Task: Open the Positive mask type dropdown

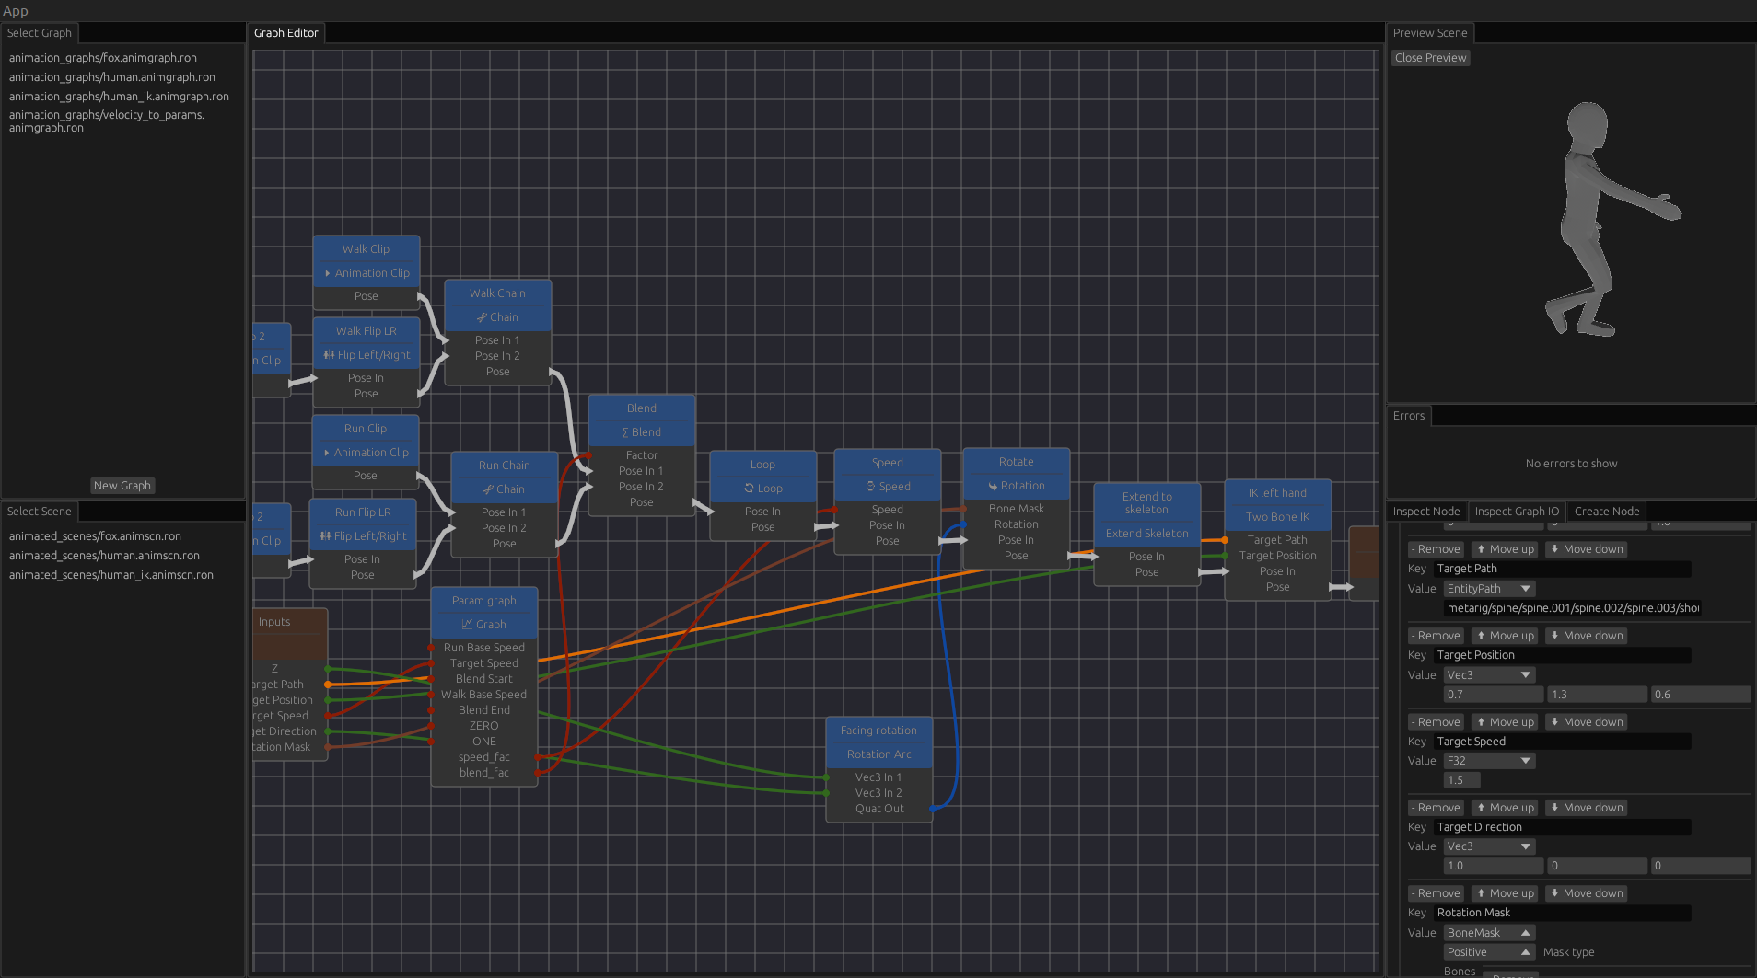Action: (x=1488, y=952)
